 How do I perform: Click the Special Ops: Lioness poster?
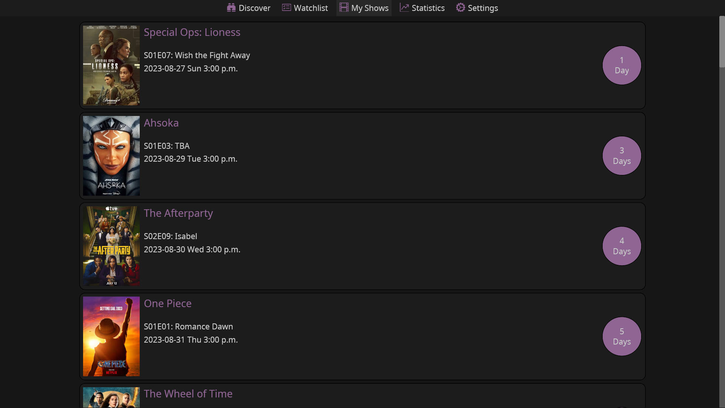[x=111, y=65]
